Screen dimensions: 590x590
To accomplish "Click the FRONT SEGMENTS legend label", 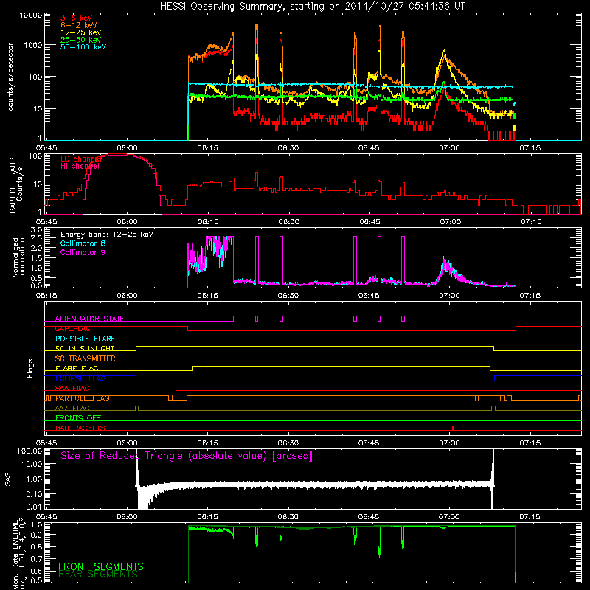I will [x=101, y=566].
